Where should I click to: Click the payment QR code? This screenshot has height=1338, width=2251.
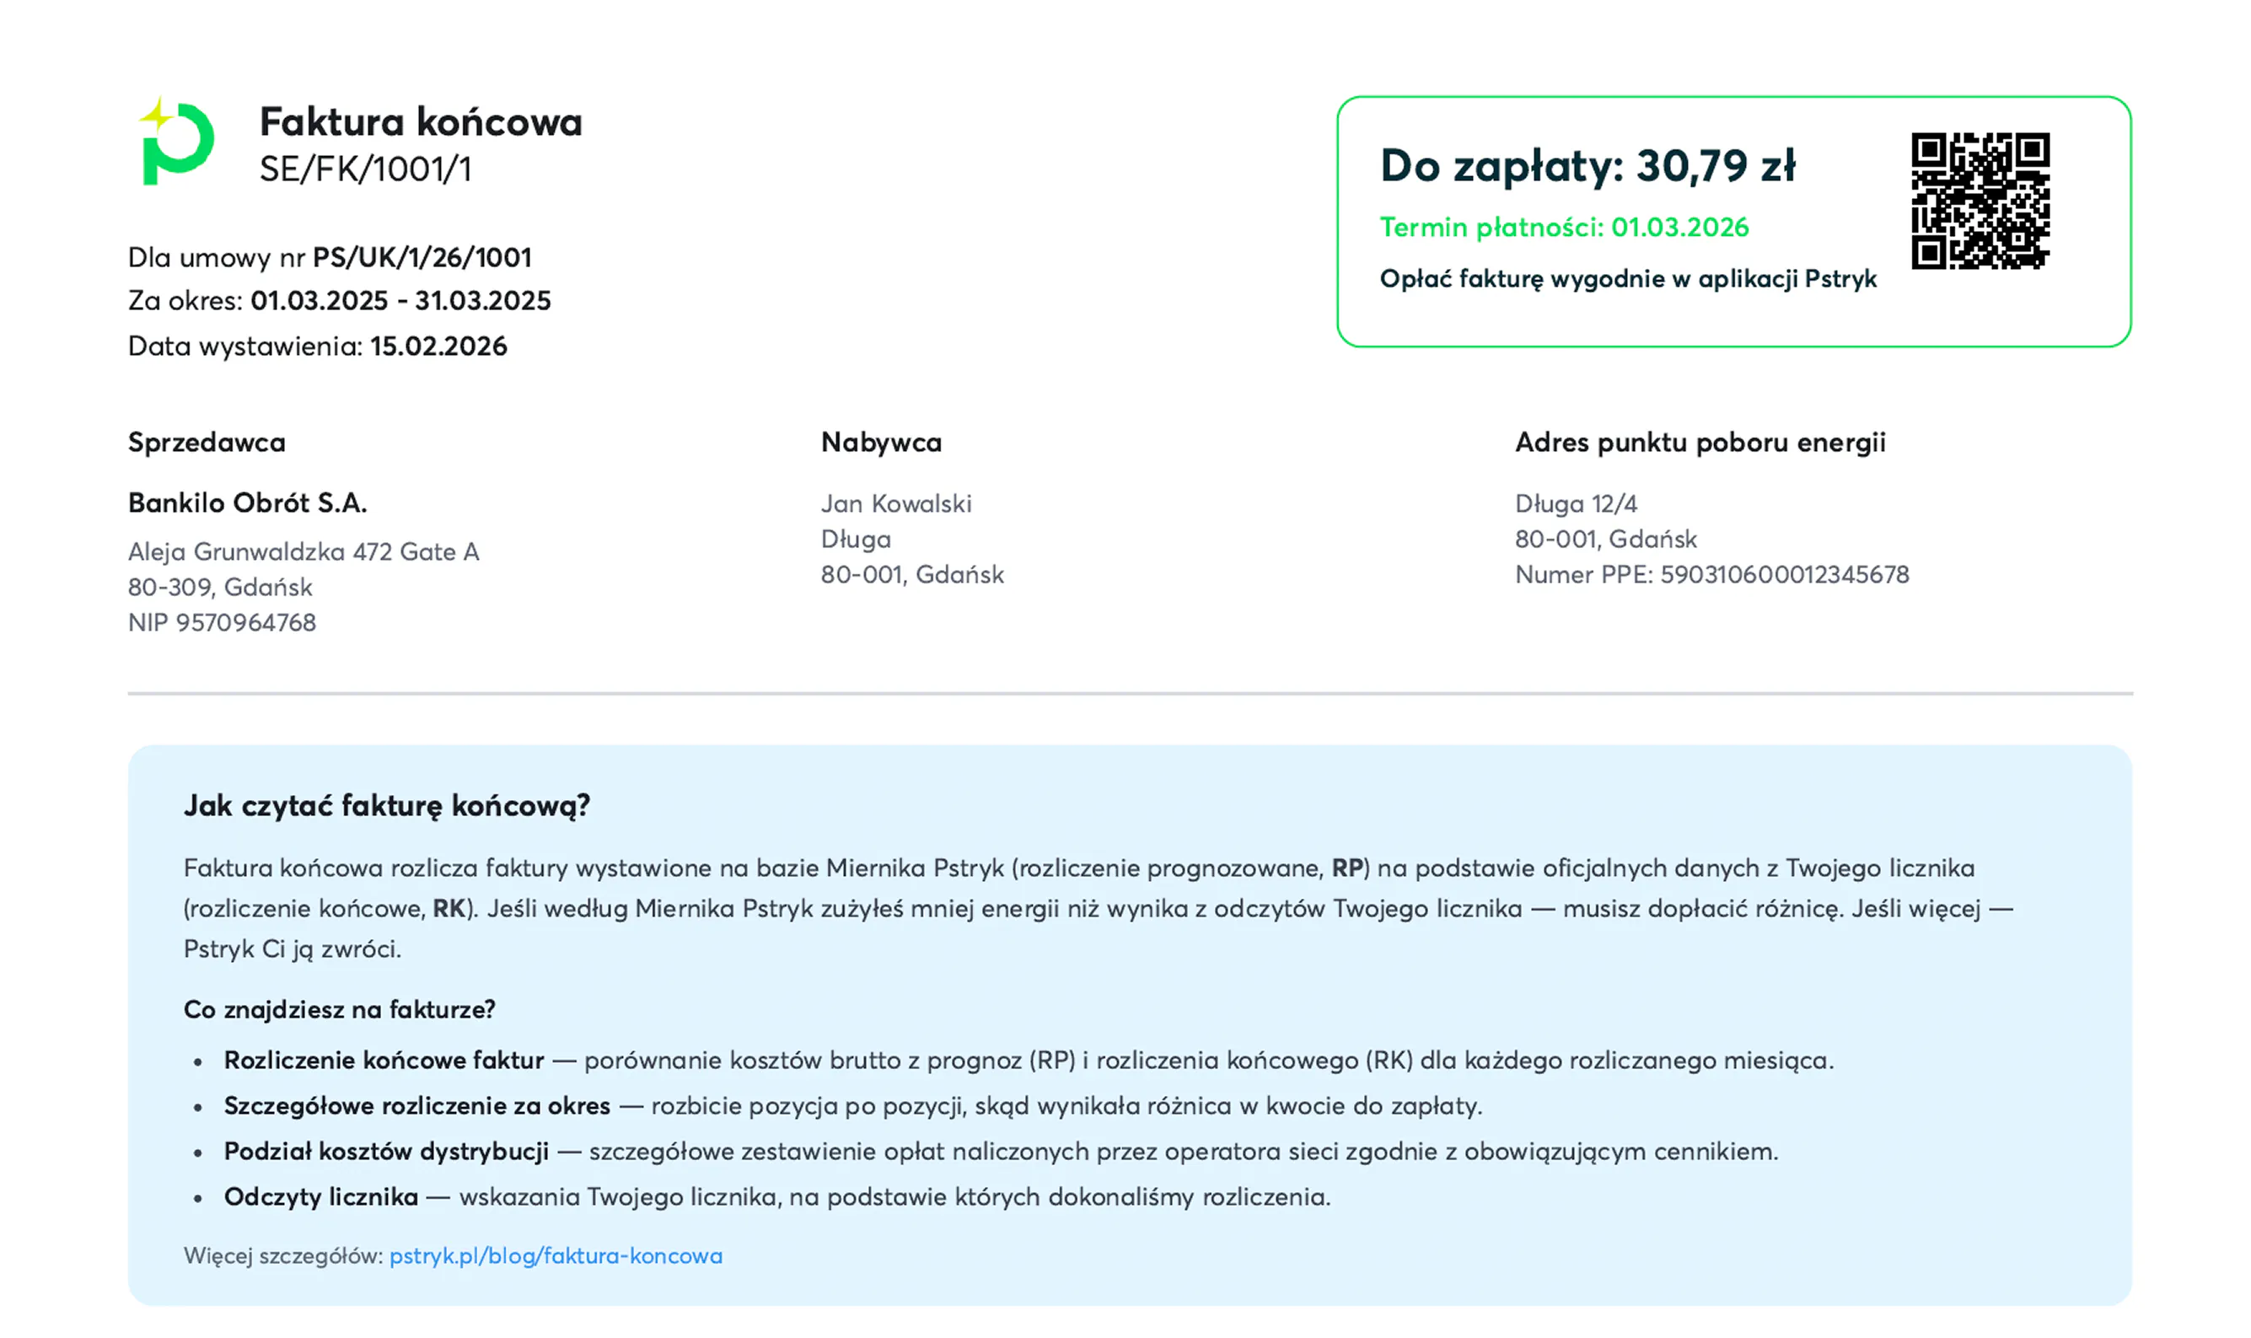point(1980,201)
